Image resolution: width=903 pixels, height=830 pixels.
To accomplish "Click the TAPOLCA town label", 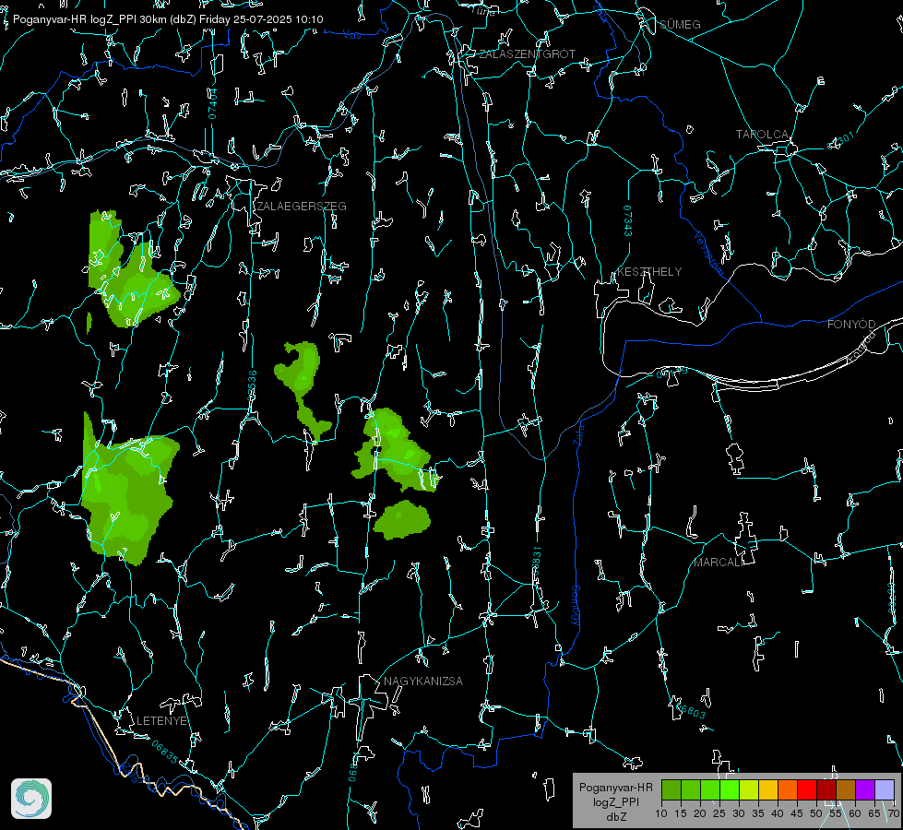I will 762,135.
